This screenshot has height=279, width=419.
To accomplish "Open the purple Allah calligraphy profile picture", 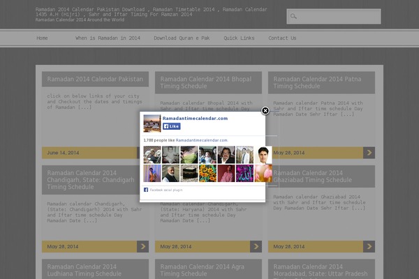I will pos(245,173).
